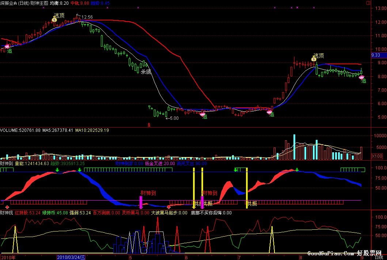The image size is (387, 260).
Task: Click the blue 趋势:8.45 value in the header
Action: tap(100, 3)
